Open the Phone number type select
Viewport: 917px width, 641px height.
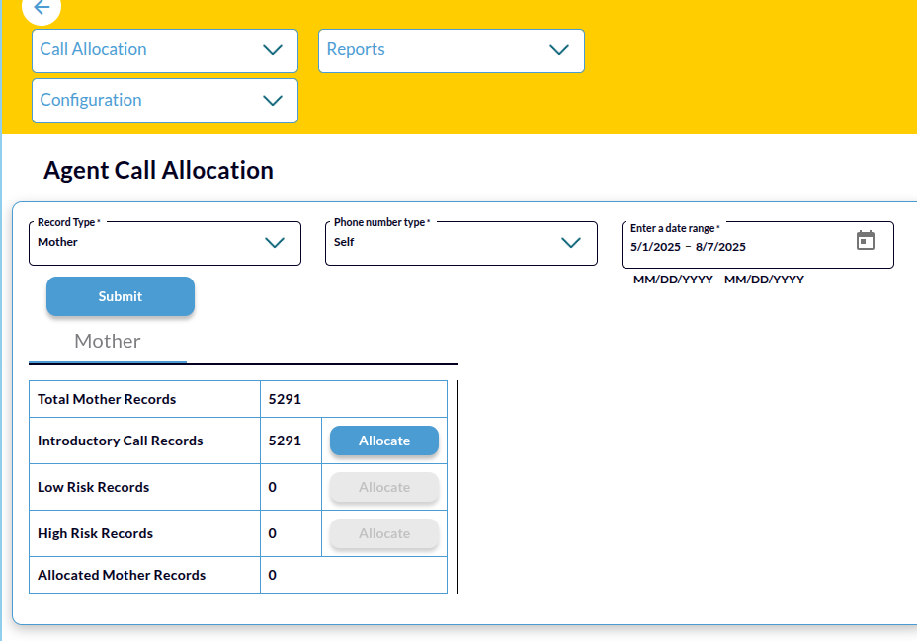click(460, 243)
